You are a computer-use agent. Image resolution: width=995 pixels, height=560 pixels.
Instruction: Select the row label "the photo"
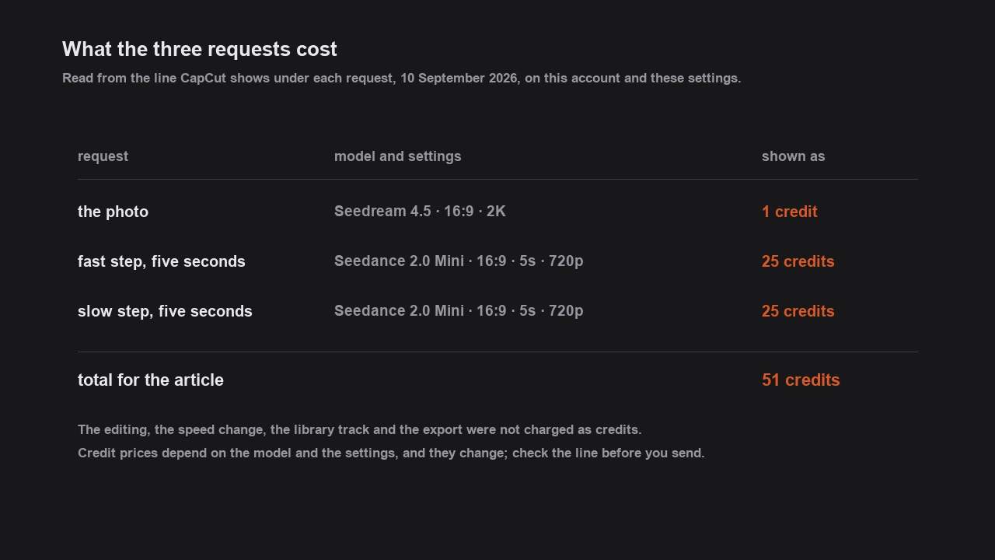coord(113,212)
